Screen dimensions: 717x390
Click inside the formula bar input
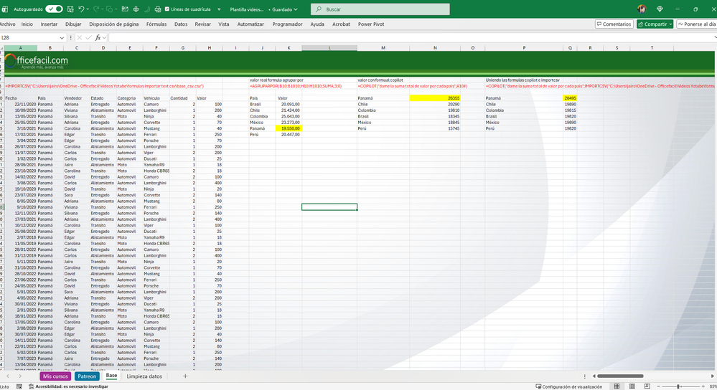click(409, 38)
